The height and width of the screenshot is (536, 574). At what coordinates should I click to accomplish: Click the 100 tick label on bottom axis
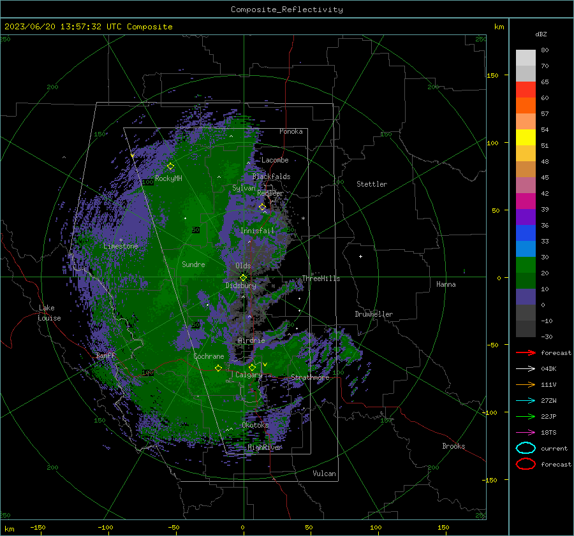[376, 528]
